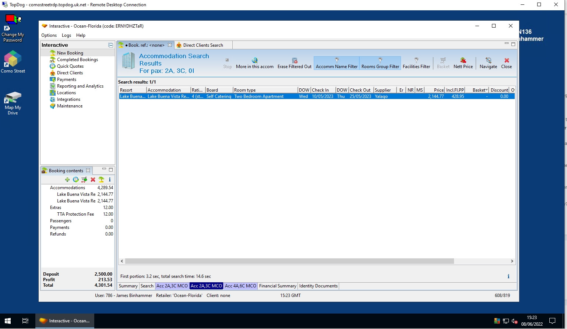This screenshot has height=329, width=567.
Task: Open the Help menu
Action: point(81,35)
